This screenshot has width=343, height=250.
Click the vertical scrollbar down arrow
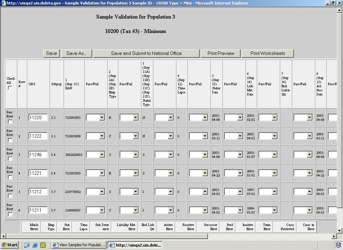click(x=340, y=230)
